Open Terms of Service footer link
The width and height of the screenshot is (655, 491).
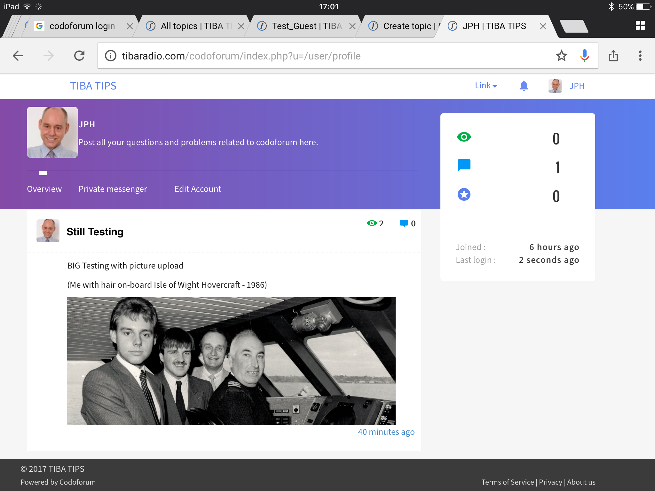[508, 482]
